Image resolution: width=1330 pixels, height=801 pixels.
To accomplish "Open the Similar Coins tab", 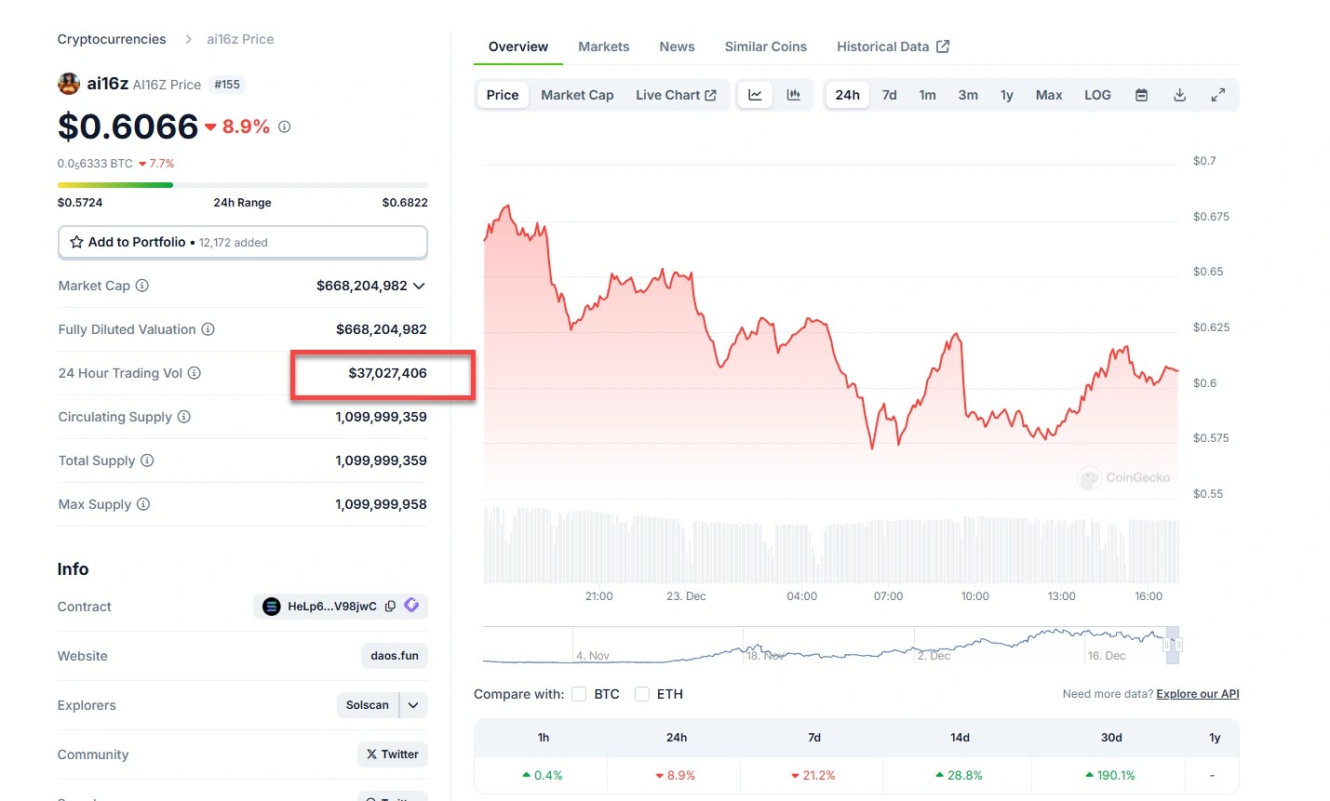I will tap(765, 47).
